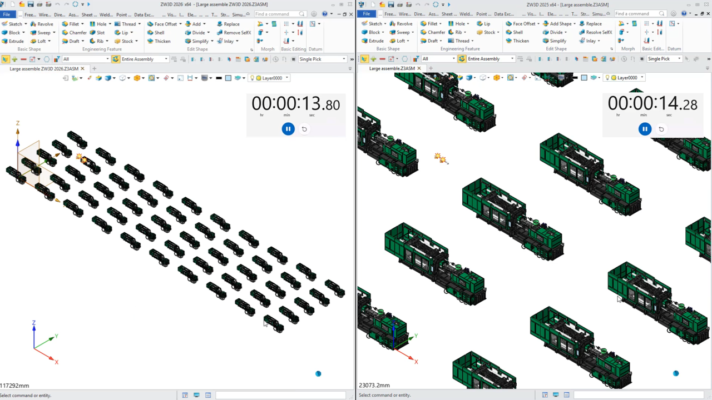712x400 pixels.
Task: Toggle the yellow select arrow in ZW3D 2026
Action: click(6, 59)
